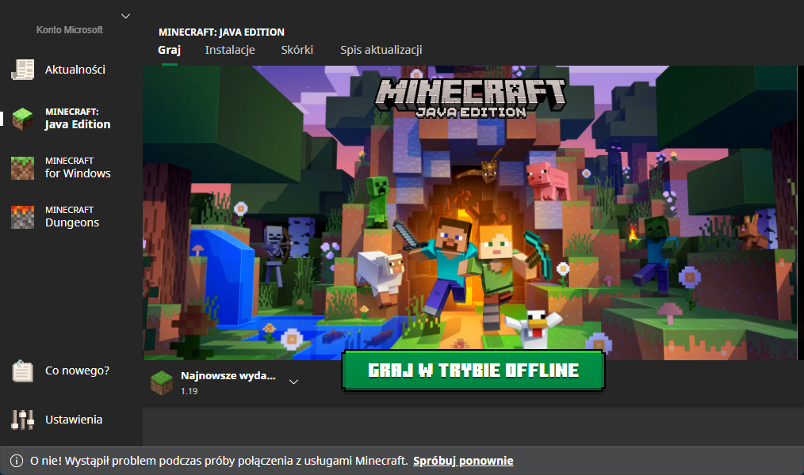Open the Najnowsze wydanie 1.19 selector
The height and width of the screenshot is (475, 804).
pos(228,382)
